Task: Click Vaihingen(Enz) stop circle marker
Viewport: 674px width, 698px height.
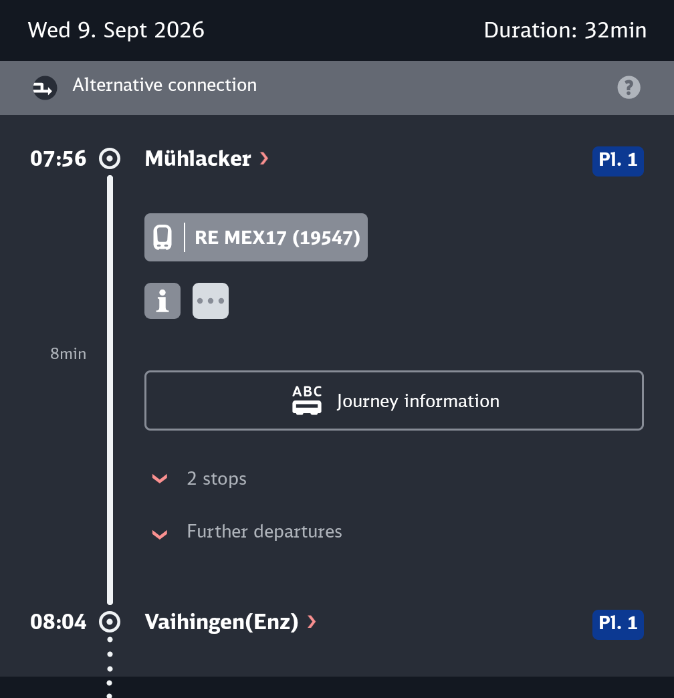Action: tap(110, 622)
